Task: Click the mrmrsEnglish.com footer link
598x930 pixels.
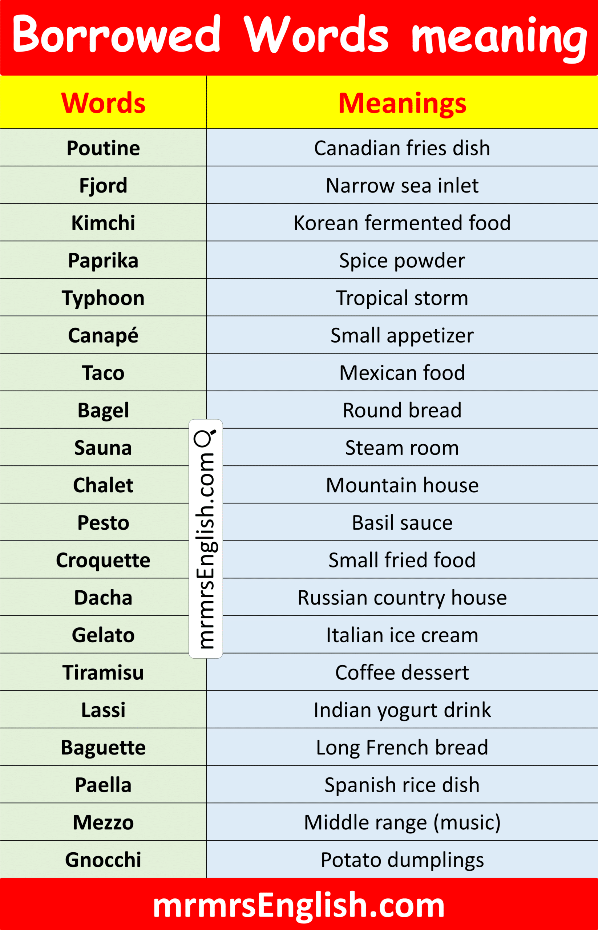Action: click(299, 905)
